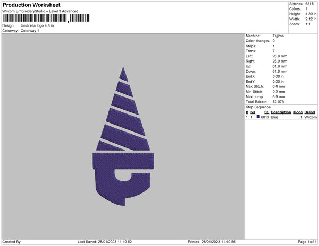Viewport: 319px width, 246px height.
Task: Click the 'Wilcom' brand entry
Action: (310, 117)
